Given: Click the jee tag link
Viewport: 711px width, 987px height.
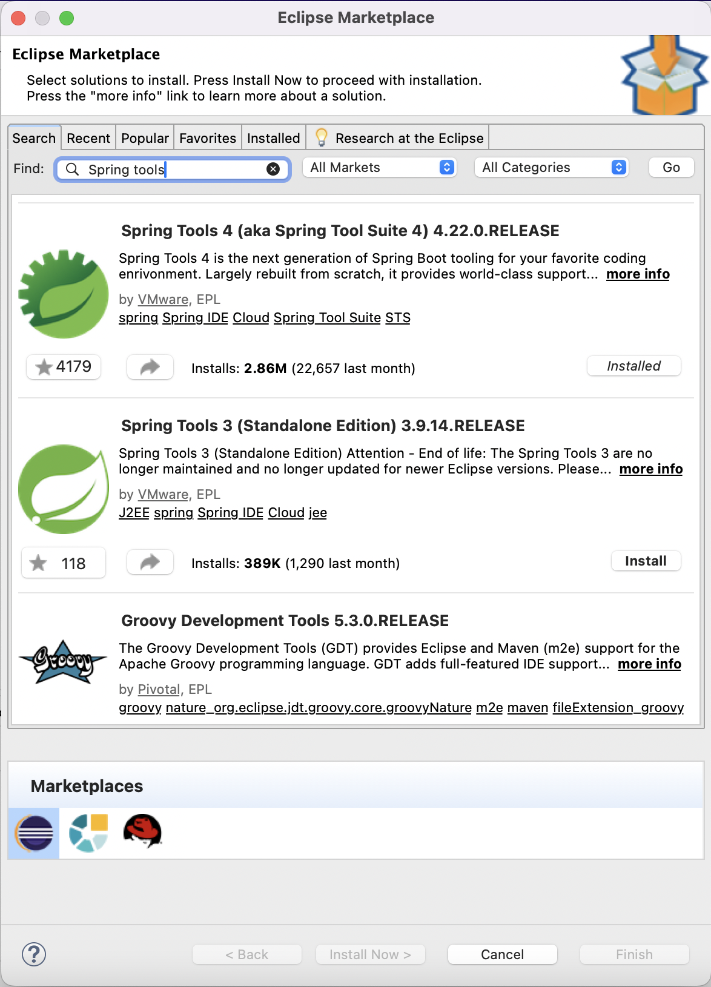Looking at the screenshot, I should pyautogui.click(x=318, y=513).
